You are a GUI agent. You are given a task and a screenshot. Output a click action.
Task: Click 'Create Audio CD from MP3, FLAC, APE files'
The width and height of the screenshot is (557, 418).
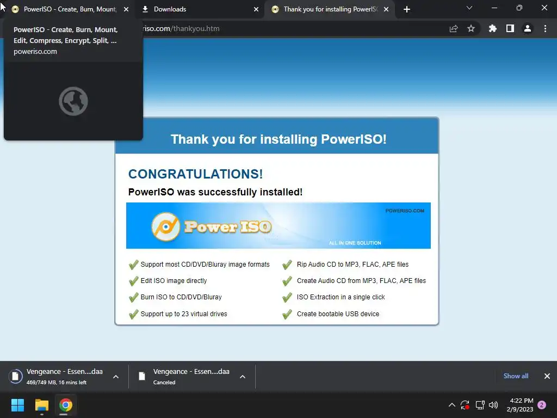click(x=361, y=281)
